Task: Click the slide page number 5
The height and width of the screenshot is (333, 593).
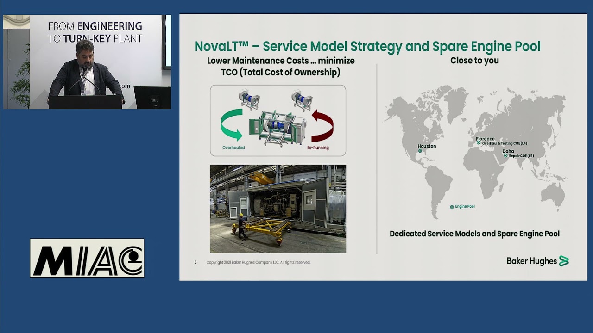Action: [x=196, y=262]
